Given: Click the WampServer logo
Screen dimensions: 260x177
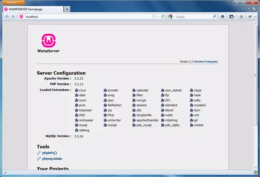Looking at the screenshot, I should [x=49, y=43].
